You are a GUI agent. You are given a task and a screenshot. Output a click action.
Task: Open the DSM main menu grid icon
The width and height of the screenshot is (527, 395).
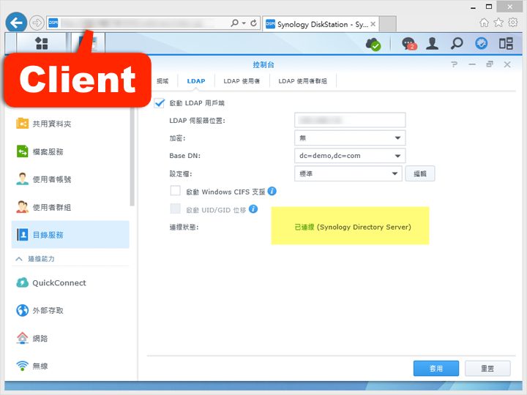42,43
